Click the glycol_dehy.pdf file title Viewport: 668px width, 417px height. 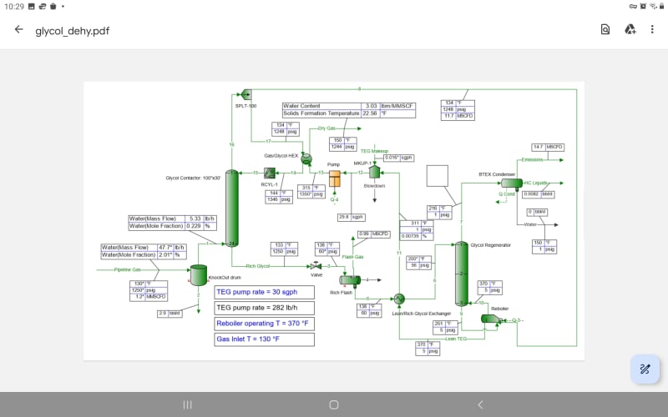pyautogui.click(x=73, y=31)
